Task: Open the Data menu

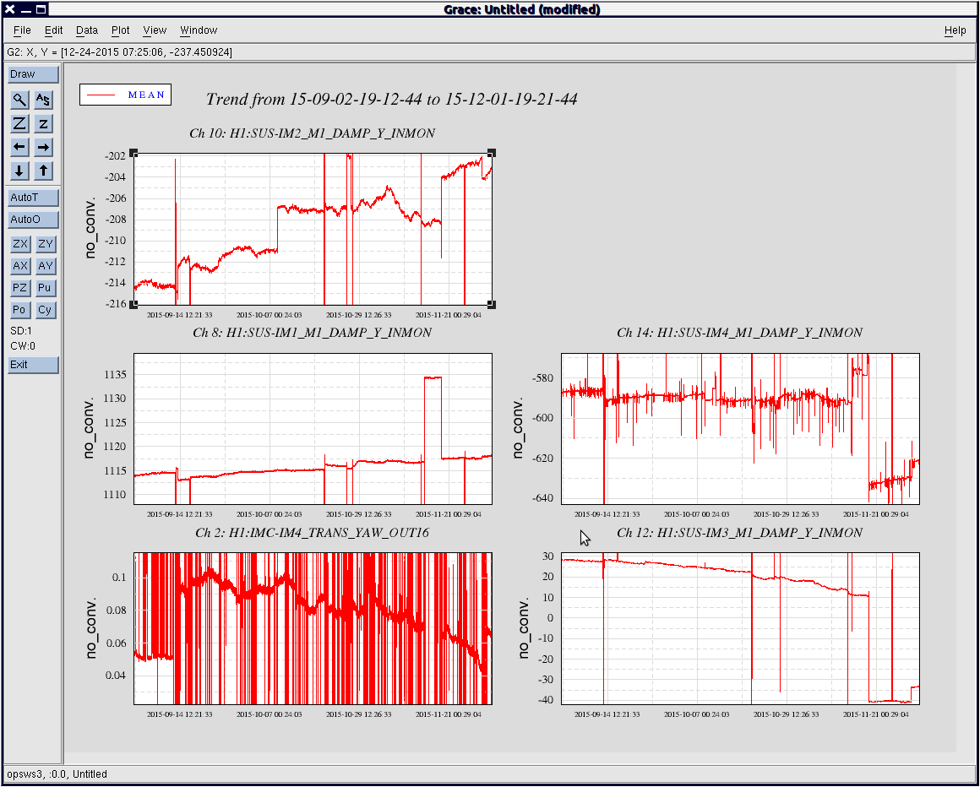Action: click(x=87, y=30)
